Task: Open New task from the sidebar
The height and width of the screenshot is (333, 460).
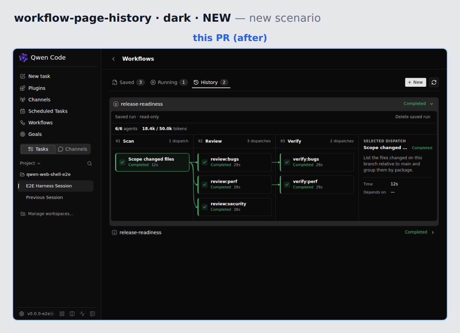Action: (x=55, y=76)
